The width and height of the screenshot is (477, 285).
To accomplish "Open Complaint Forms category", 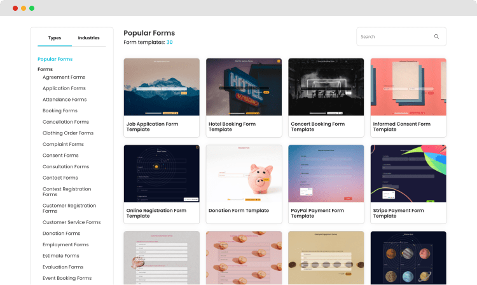I will tap(64, 144).
